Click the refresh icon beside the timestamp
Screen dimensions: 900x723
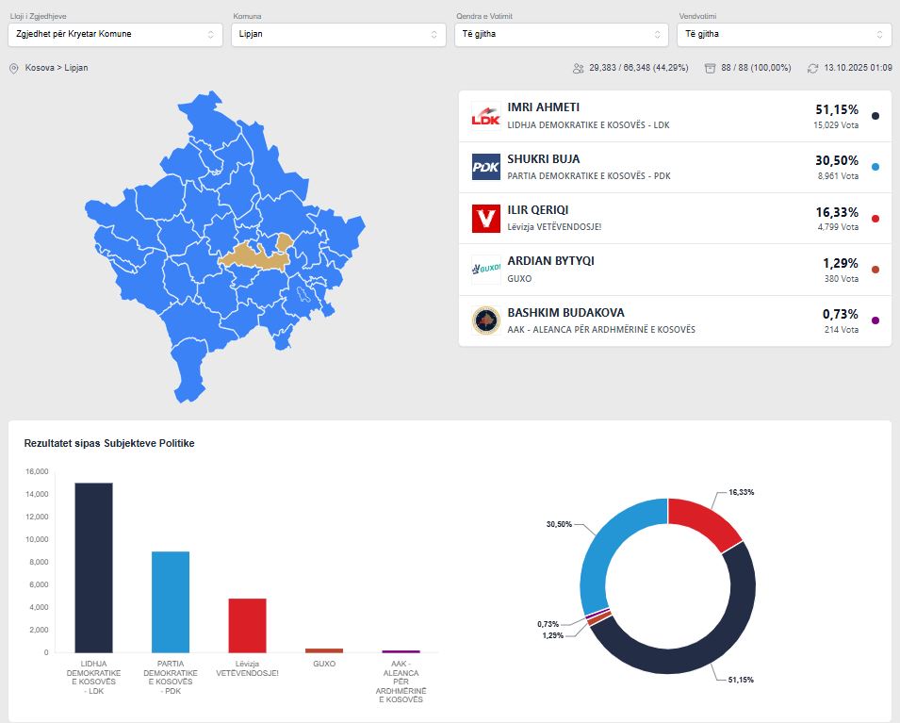[812, 69]
